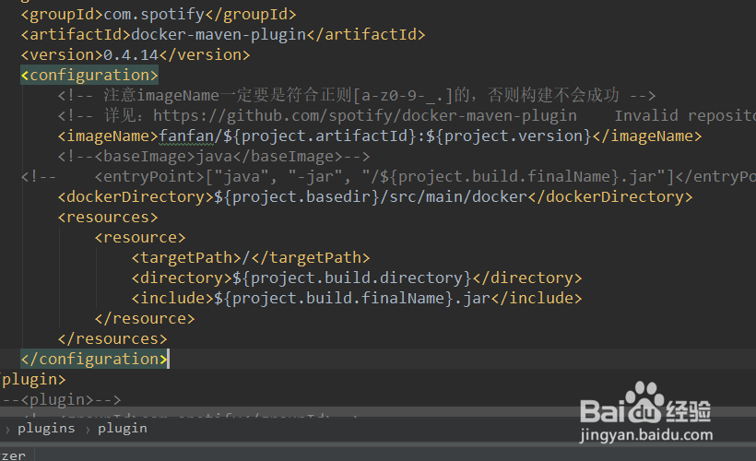Click the commented entryPoint line
Image resolution: width=756 pixels, height=461 pixels.
(388, 176)
